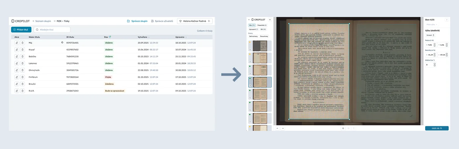The width and height of the screenshot is (459, 149).
Task: Click the Smazat button for the crop
Action: 431,35
